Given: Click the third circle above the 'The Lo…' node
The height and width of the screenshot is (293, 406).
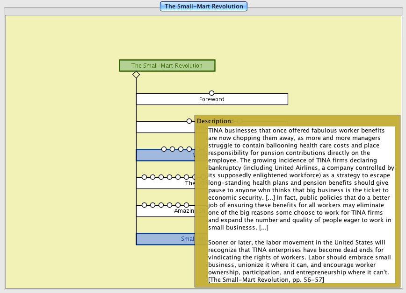Looking at the screenshot, I should pos(161,177).
